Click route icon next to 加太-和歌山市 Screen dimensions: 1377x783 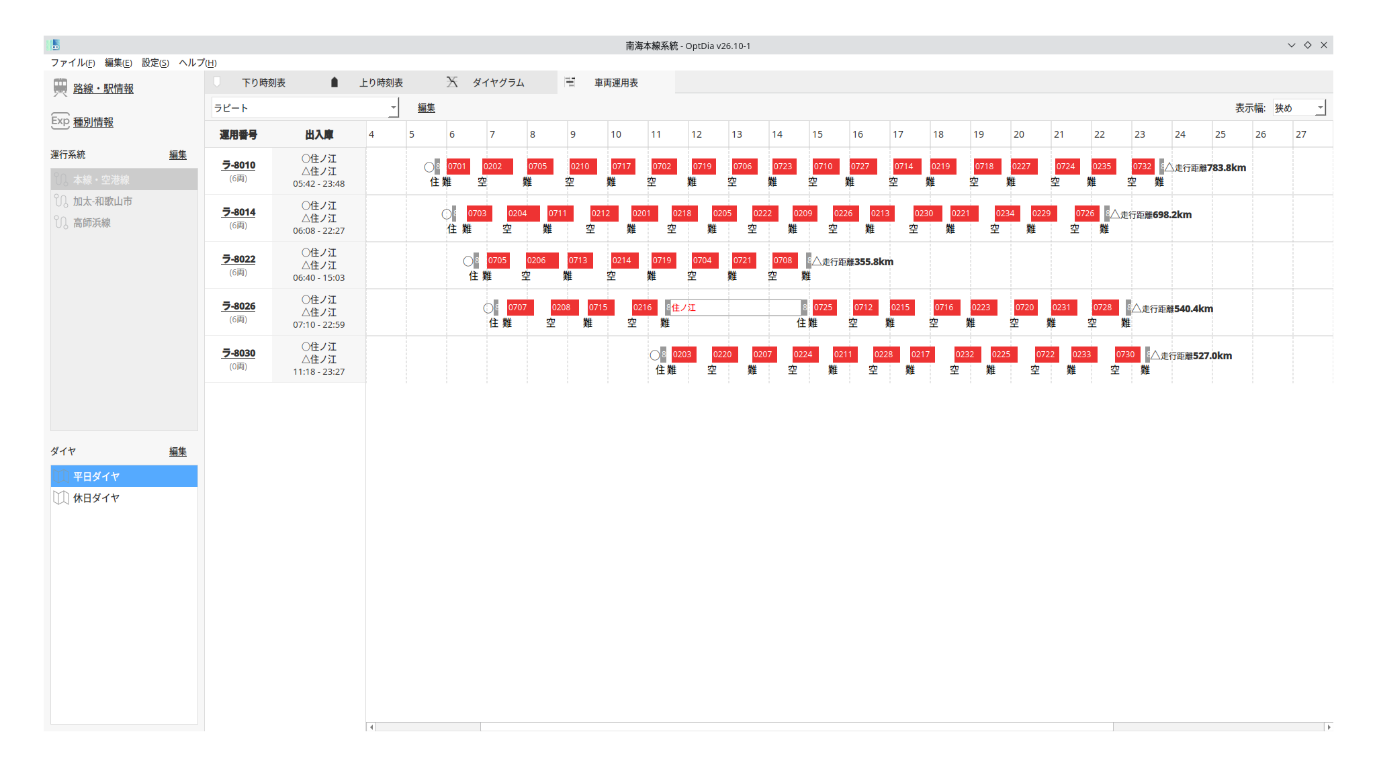point(61,201)
